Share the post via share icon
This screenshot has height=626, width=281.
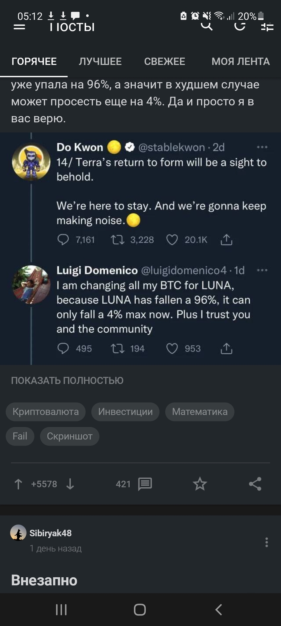click(255, 484)
